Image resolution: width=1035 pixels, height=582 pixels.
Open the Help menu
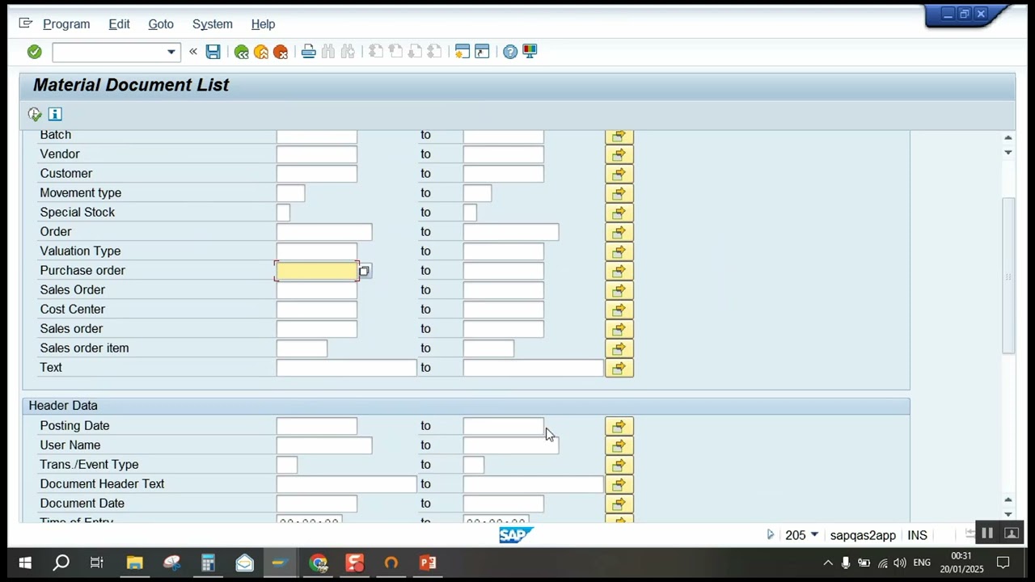pos(263,24)
